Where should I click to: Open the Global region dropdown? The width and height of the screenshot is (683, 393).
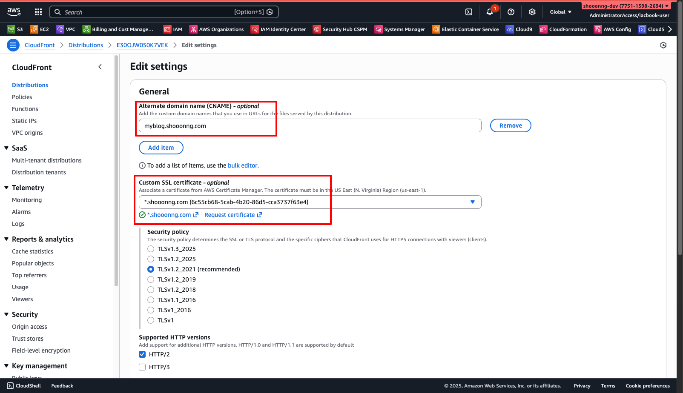click(x=560, y=12)
